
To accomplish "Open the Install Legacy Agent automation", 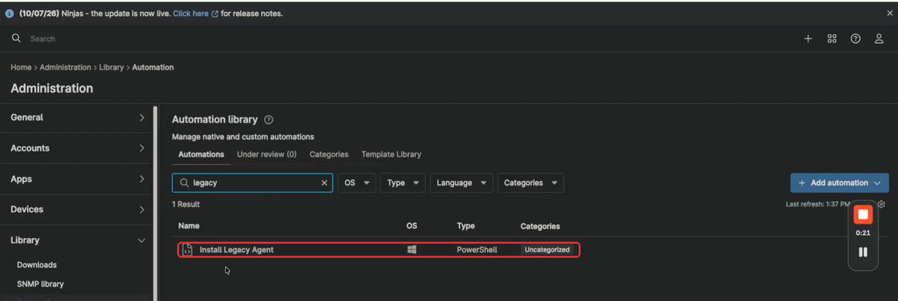I will [236, 249].
